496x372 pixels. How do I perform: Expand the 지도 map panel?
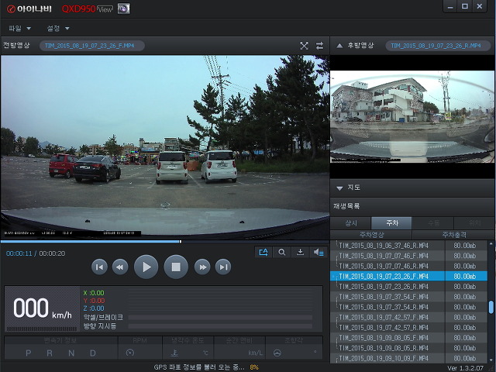[x=339, y=188]
